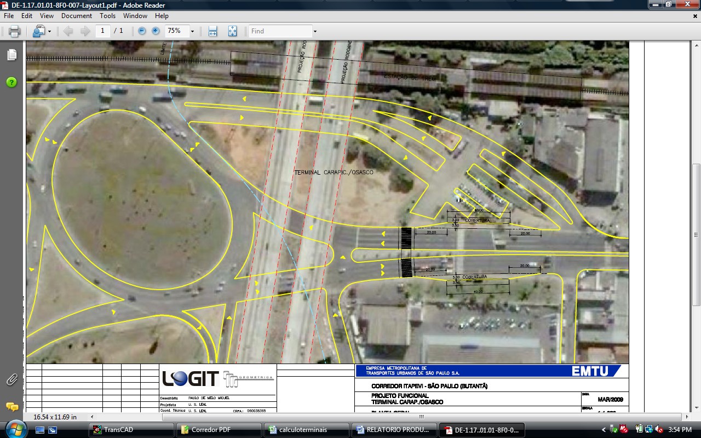Click the zoom in plus button
The height and width of the screenshot is (438, 701).
(156, 31)
